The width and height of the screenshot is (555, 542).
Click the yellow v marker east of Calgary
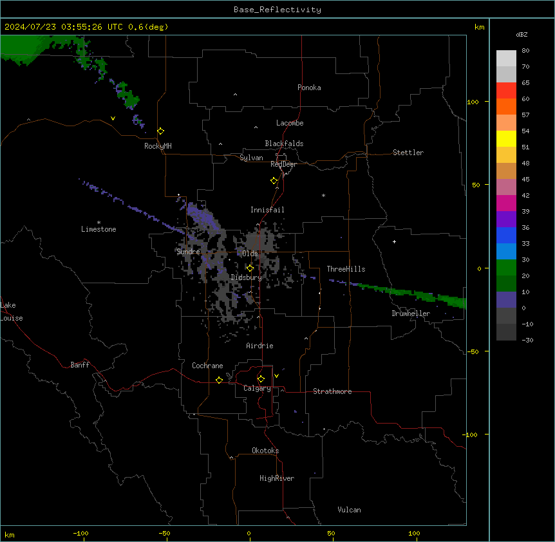pos(276,376)
